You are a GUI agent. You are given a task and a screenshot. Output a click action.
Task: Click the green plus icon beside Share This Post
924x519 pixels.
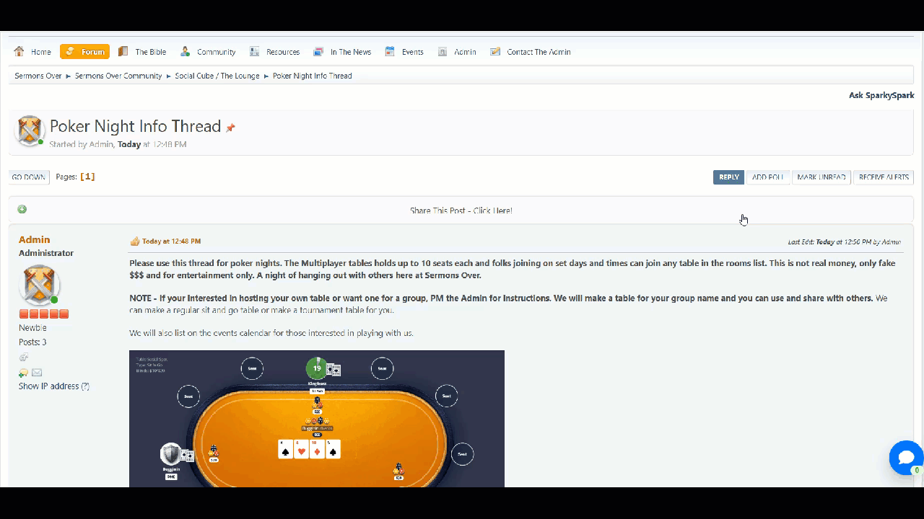[x=22, y=210]
